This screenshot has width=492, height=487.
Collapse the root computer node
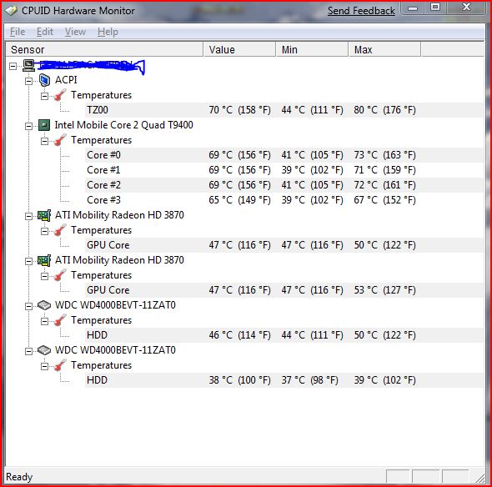pyautogui.click(x=13, y=66)
